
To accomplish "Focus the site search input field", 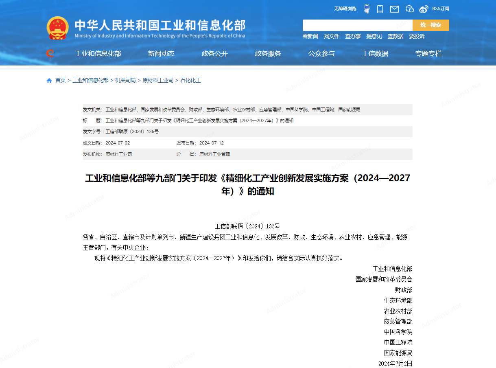I will coord(357,25).
